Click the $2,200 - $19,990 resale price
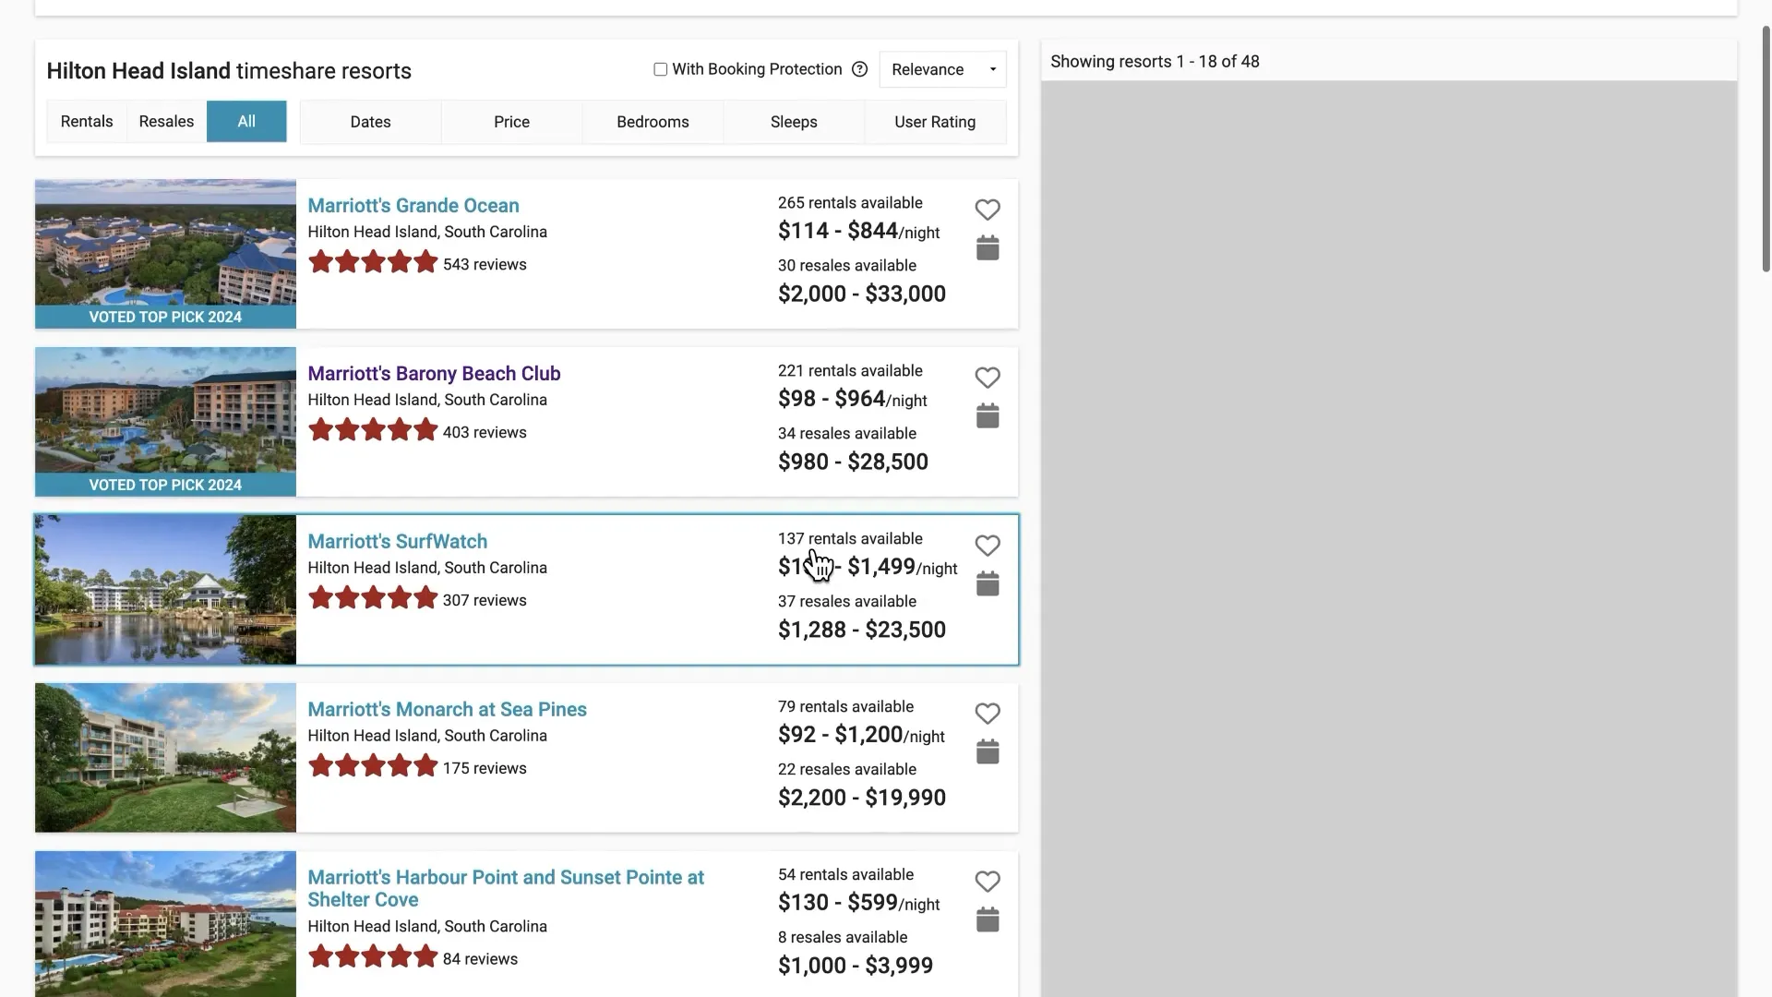Image resolution: width=1772 pixels, height=997 pixels. [x=862, y=799]
